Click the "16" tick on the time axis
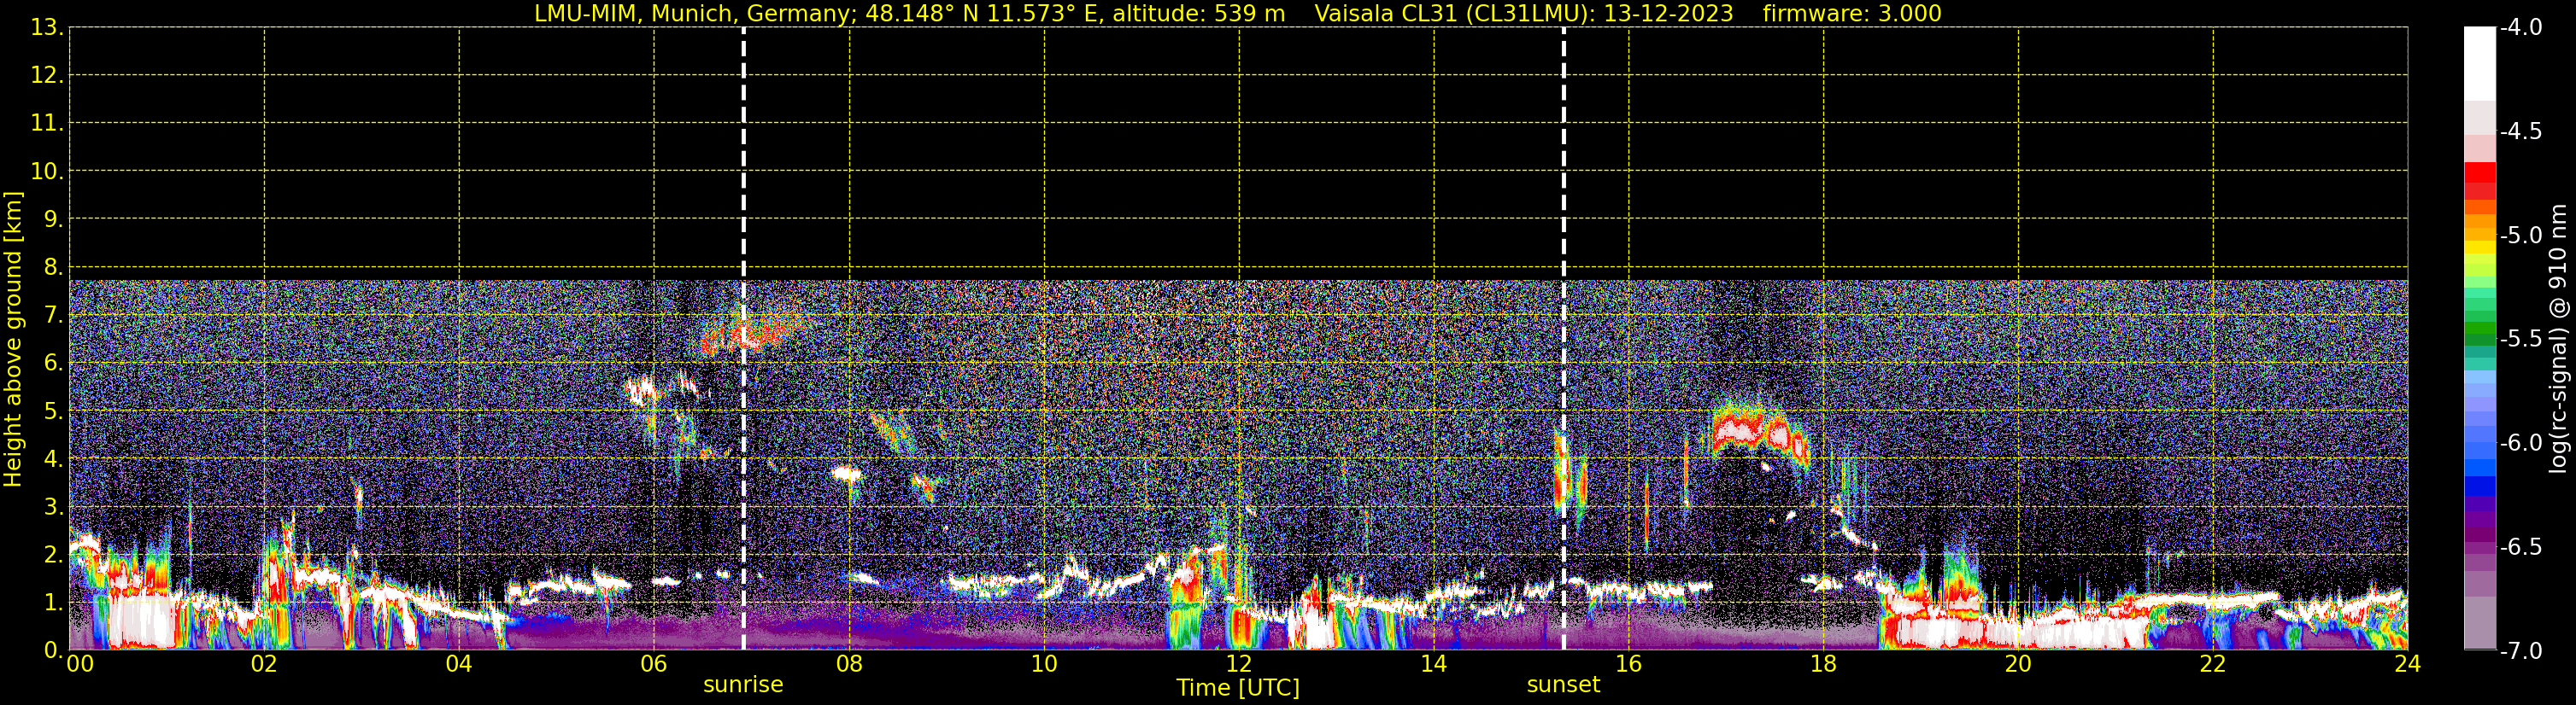This screenshot has height=705, width=2576. pyautogui.click(x=1629, y=664)
